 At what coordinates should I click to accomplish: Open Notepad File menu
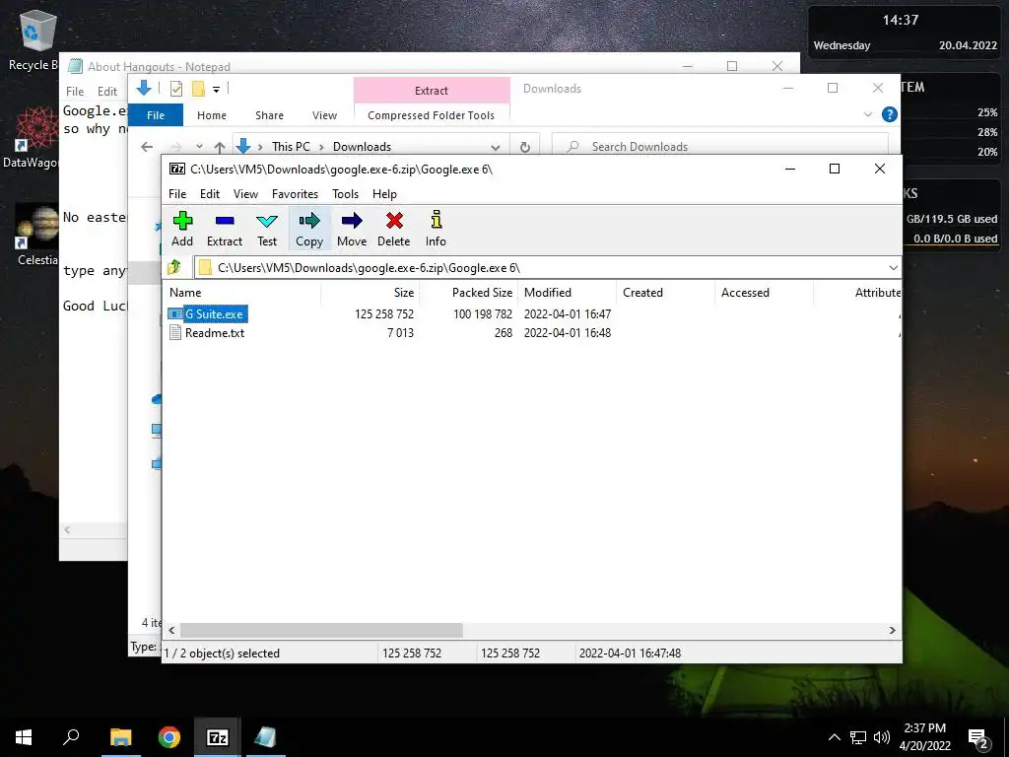click(75, 92)
